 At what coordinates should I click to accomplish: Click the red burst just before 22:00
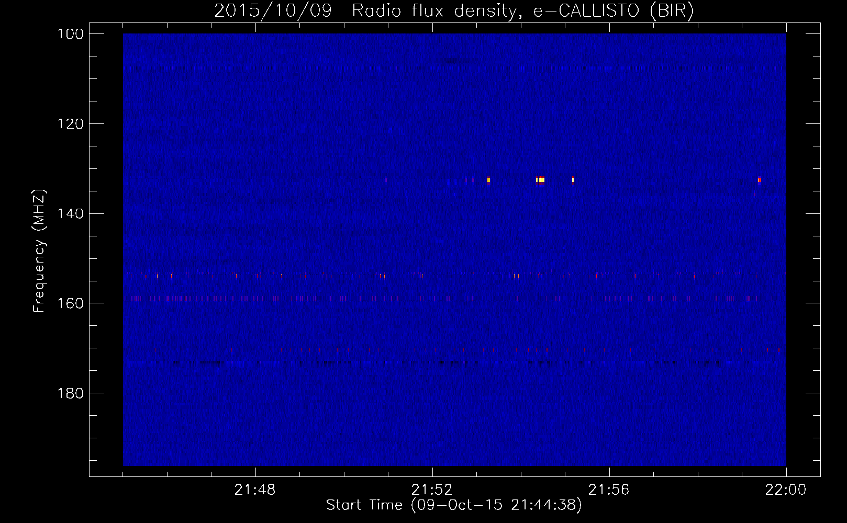click(x=759, y=180)
